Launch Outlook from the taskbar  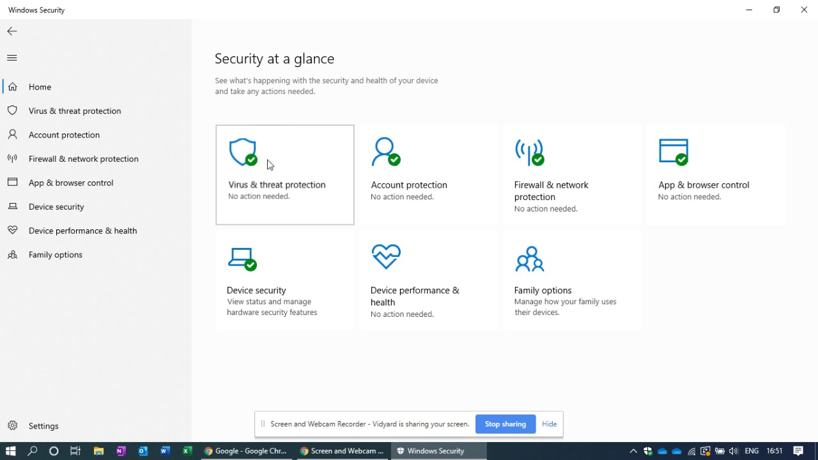[143, 451]
